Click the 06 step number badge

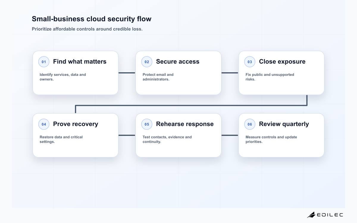(x=250, y=124)
